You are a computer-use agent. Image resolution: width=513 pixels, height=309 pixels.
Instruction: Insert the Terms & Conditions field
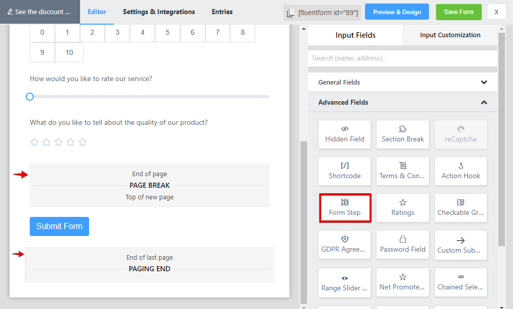click(403, 171)
